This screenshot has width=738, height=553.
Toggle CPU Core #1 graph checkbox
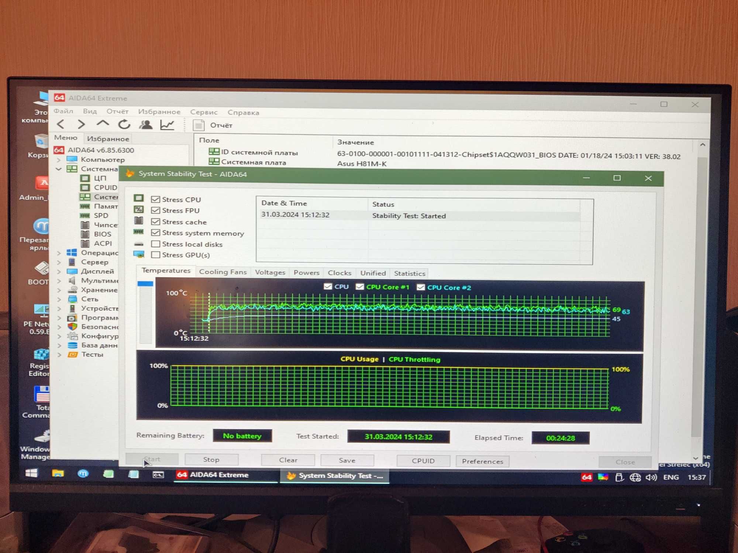pyautogui.click(x=360, y=287)
